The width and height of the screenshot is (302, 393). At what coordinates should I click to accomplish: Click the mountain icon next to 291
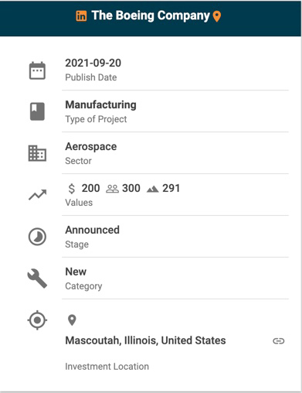coord(152,190)
